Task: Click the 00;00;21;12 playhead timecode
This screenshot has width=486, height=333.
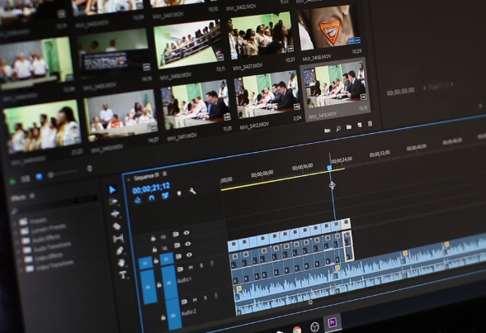Action: pos(151,188)
